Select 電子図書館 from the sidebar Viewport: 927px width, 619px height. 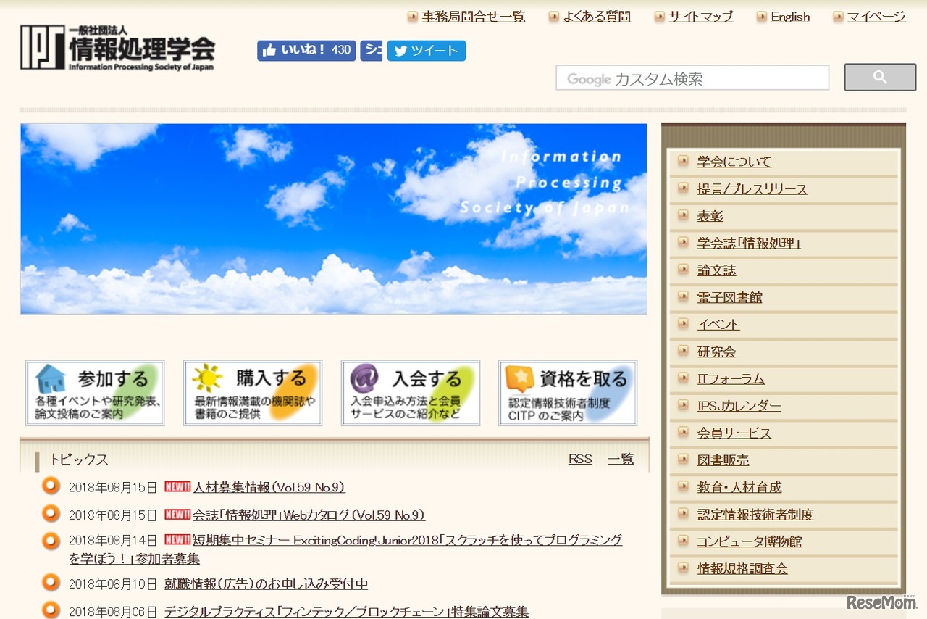coord(730,297)
